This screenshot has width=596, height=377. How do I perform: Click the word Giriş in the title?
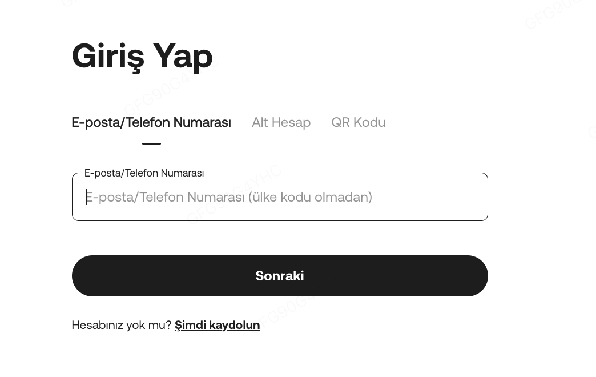[x=108, y=56]
